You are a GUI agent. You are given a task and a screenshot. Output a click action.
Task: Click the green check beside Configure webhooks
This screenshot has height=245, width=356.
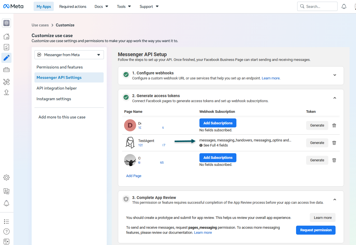[x=126, y=75]
